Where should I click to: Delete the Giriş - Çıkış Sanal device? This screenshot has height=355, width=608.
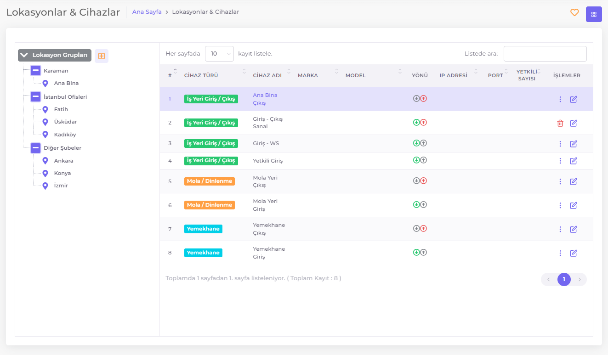(560, 123)
